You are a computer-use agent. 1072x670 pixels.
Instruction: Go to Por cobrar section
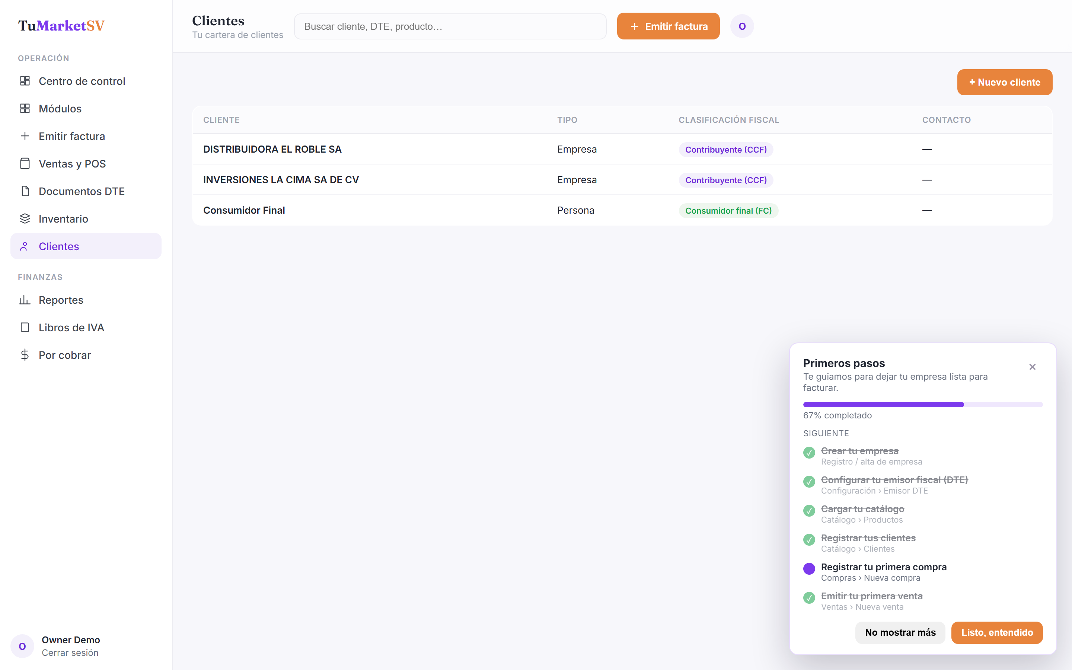click(86, 355)
